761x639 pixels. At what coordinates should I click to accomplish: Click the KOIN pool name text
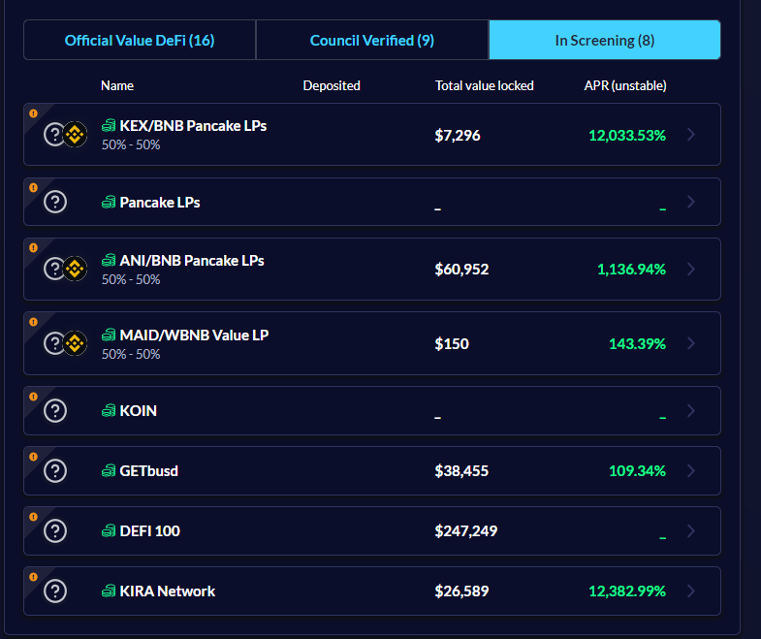(x=139, y=411)
